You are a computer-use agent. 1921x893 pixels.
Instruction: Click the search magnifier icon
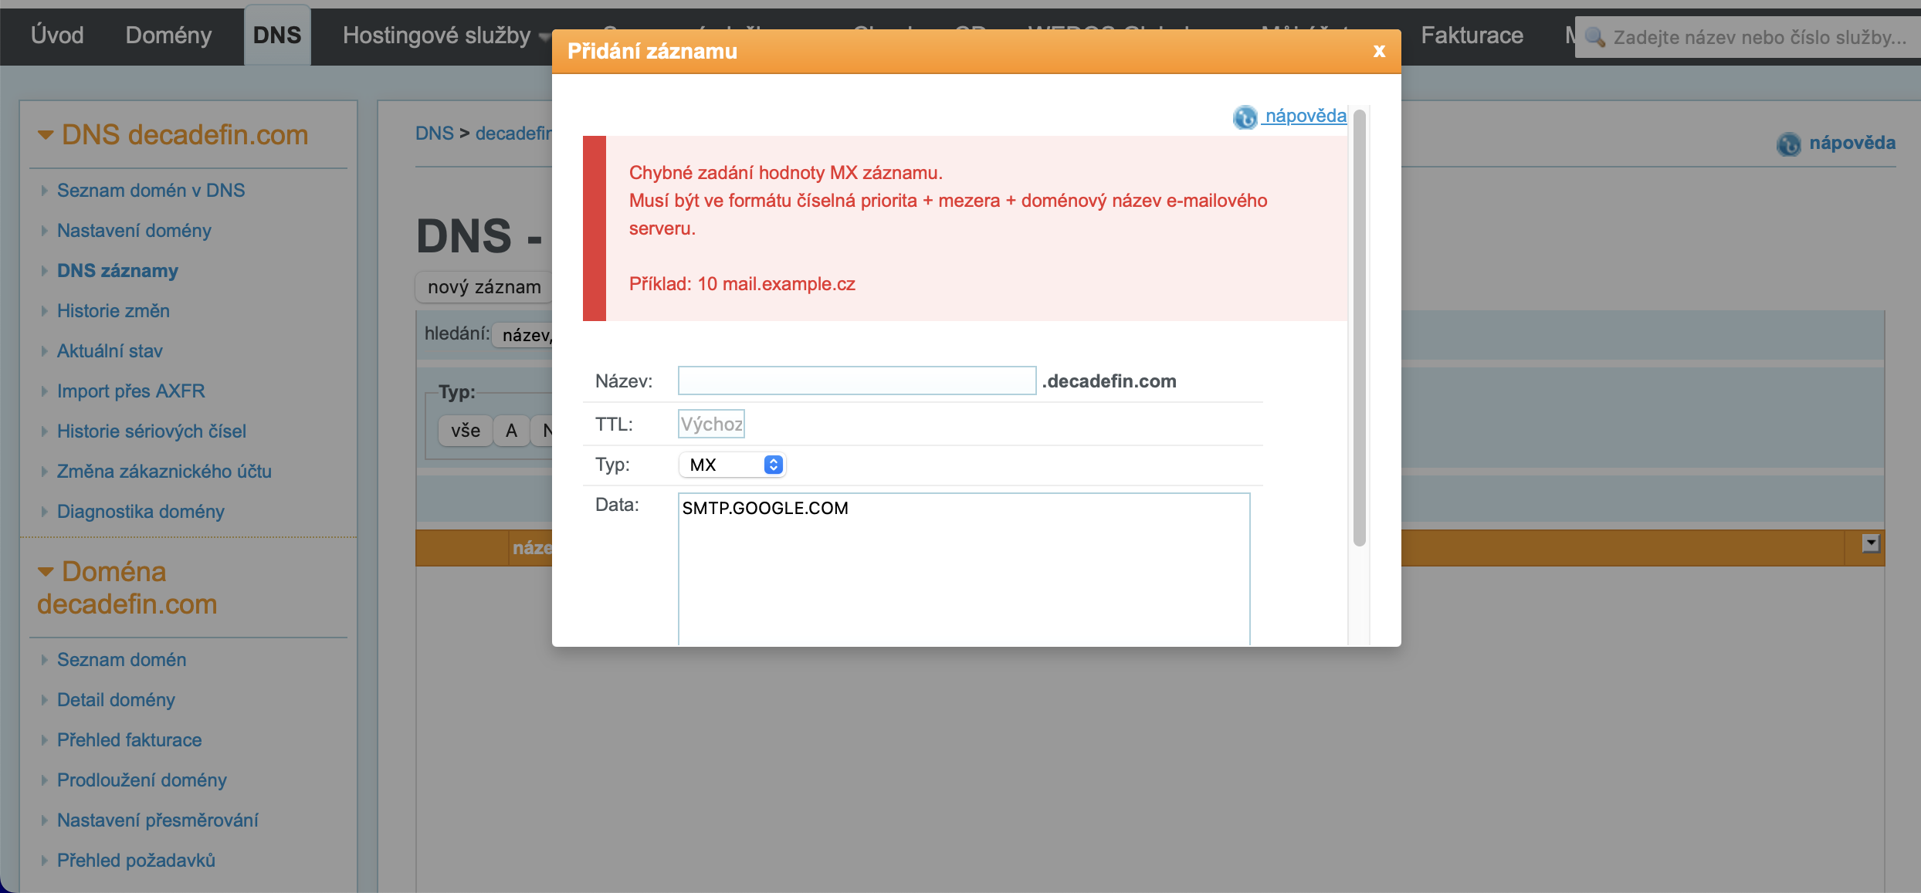pos(1594,37)
